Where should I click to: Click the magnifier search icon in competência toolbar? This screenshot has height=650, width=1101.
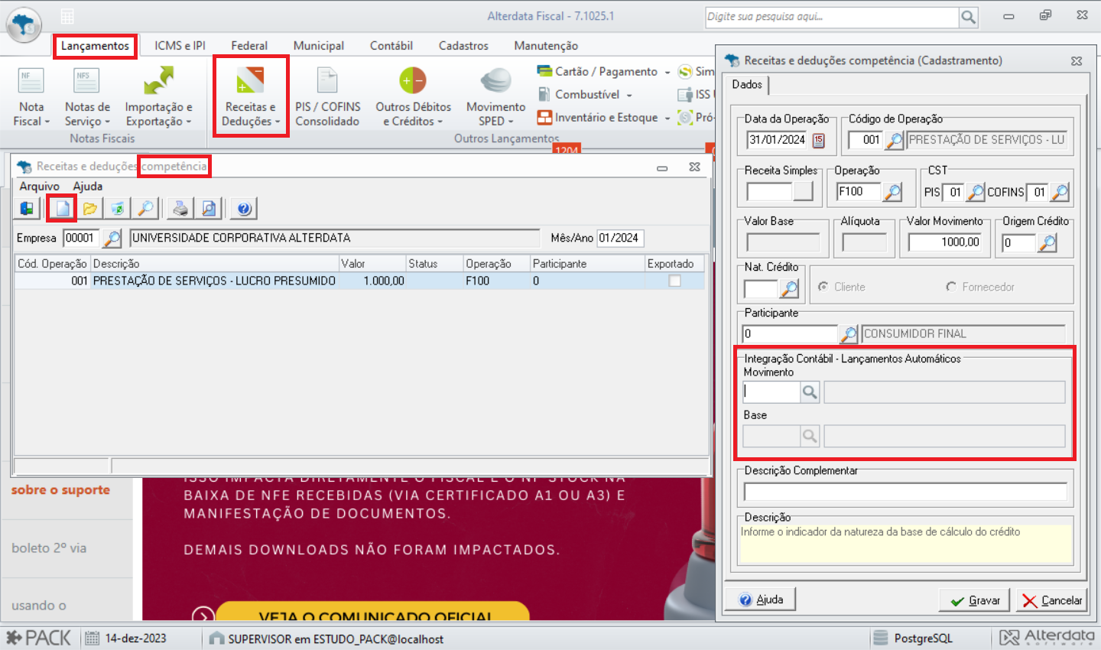point(145,208)
